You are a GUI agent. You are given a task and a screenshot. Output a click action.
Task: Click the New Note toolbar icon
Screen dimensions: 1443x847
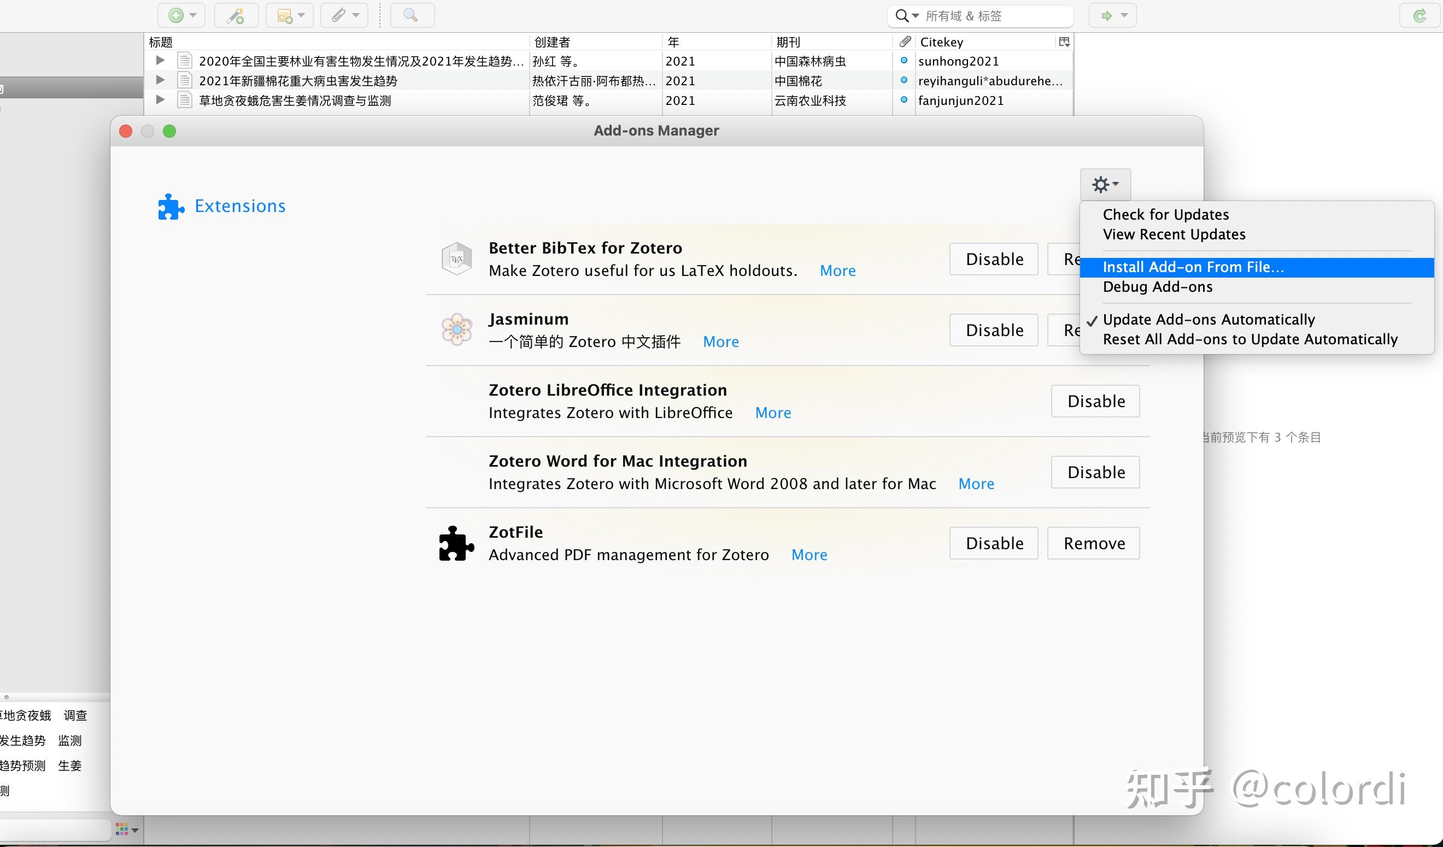point(285,15)
